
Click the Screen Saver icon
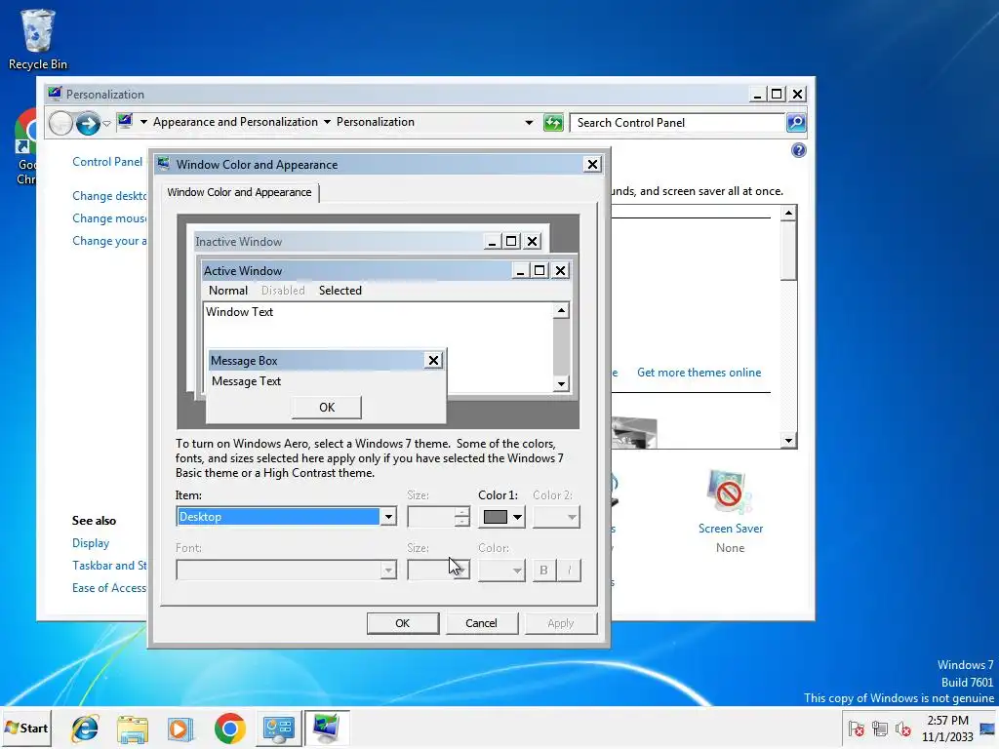point(730,492)
